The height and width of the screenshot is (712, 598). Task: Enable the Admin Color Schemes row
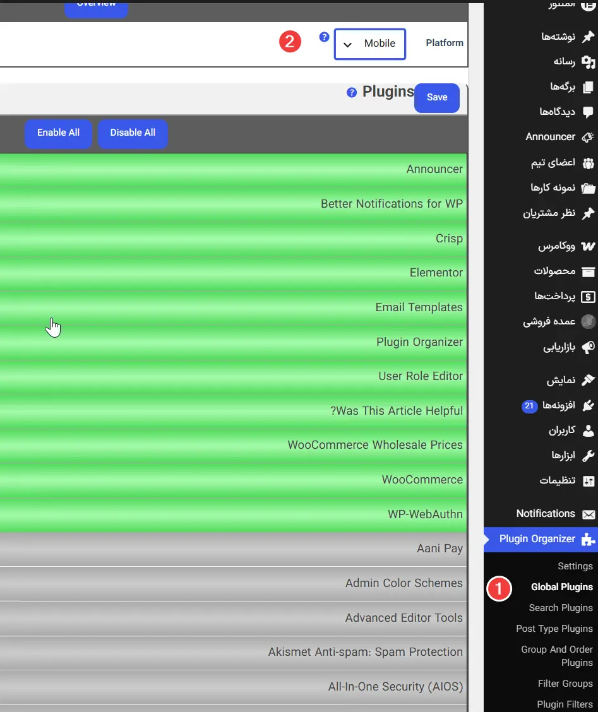233,583
